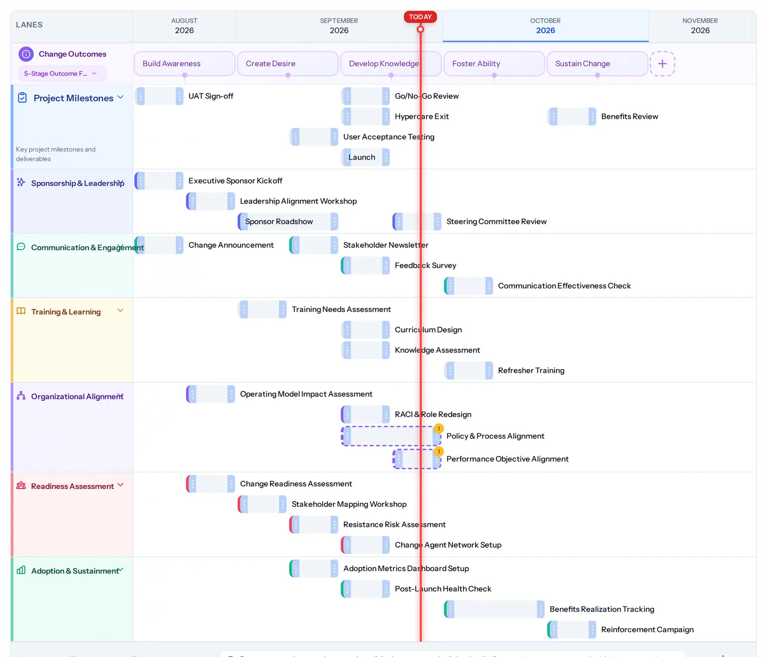Click the Curriculum Design label
767x657 pixels.
click(428, 330)
